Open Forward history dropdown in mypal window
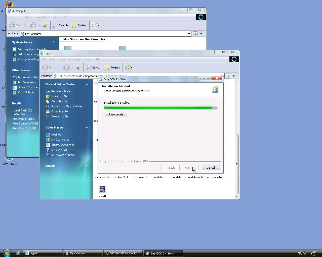The width and height of the screenshot is (322, 257). pos(73,68)
